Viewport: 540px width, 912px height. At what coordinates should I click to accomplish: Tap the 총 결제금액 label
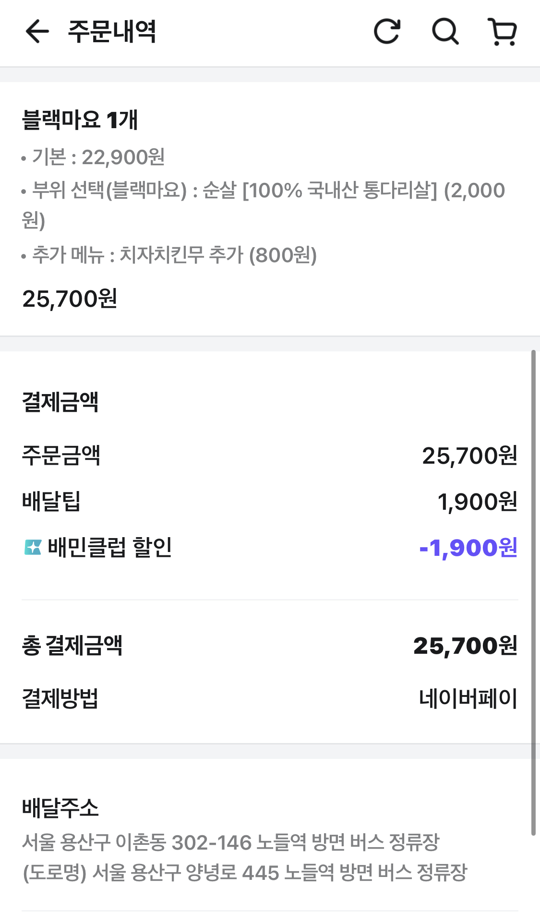click(72, 646)
